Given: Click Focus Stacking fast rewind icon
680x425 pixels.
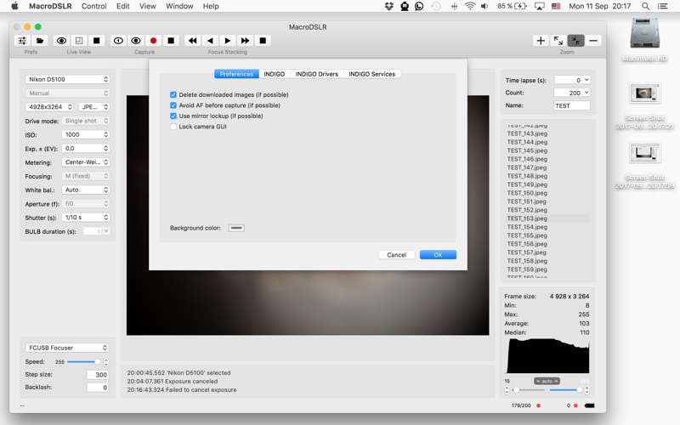Looking at the screenshot, I should pos(193,41).
